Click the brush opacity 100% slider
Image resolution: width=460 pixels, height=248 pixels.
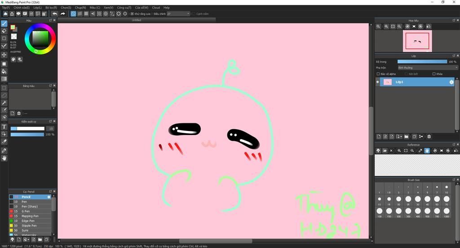click(27, 135)
